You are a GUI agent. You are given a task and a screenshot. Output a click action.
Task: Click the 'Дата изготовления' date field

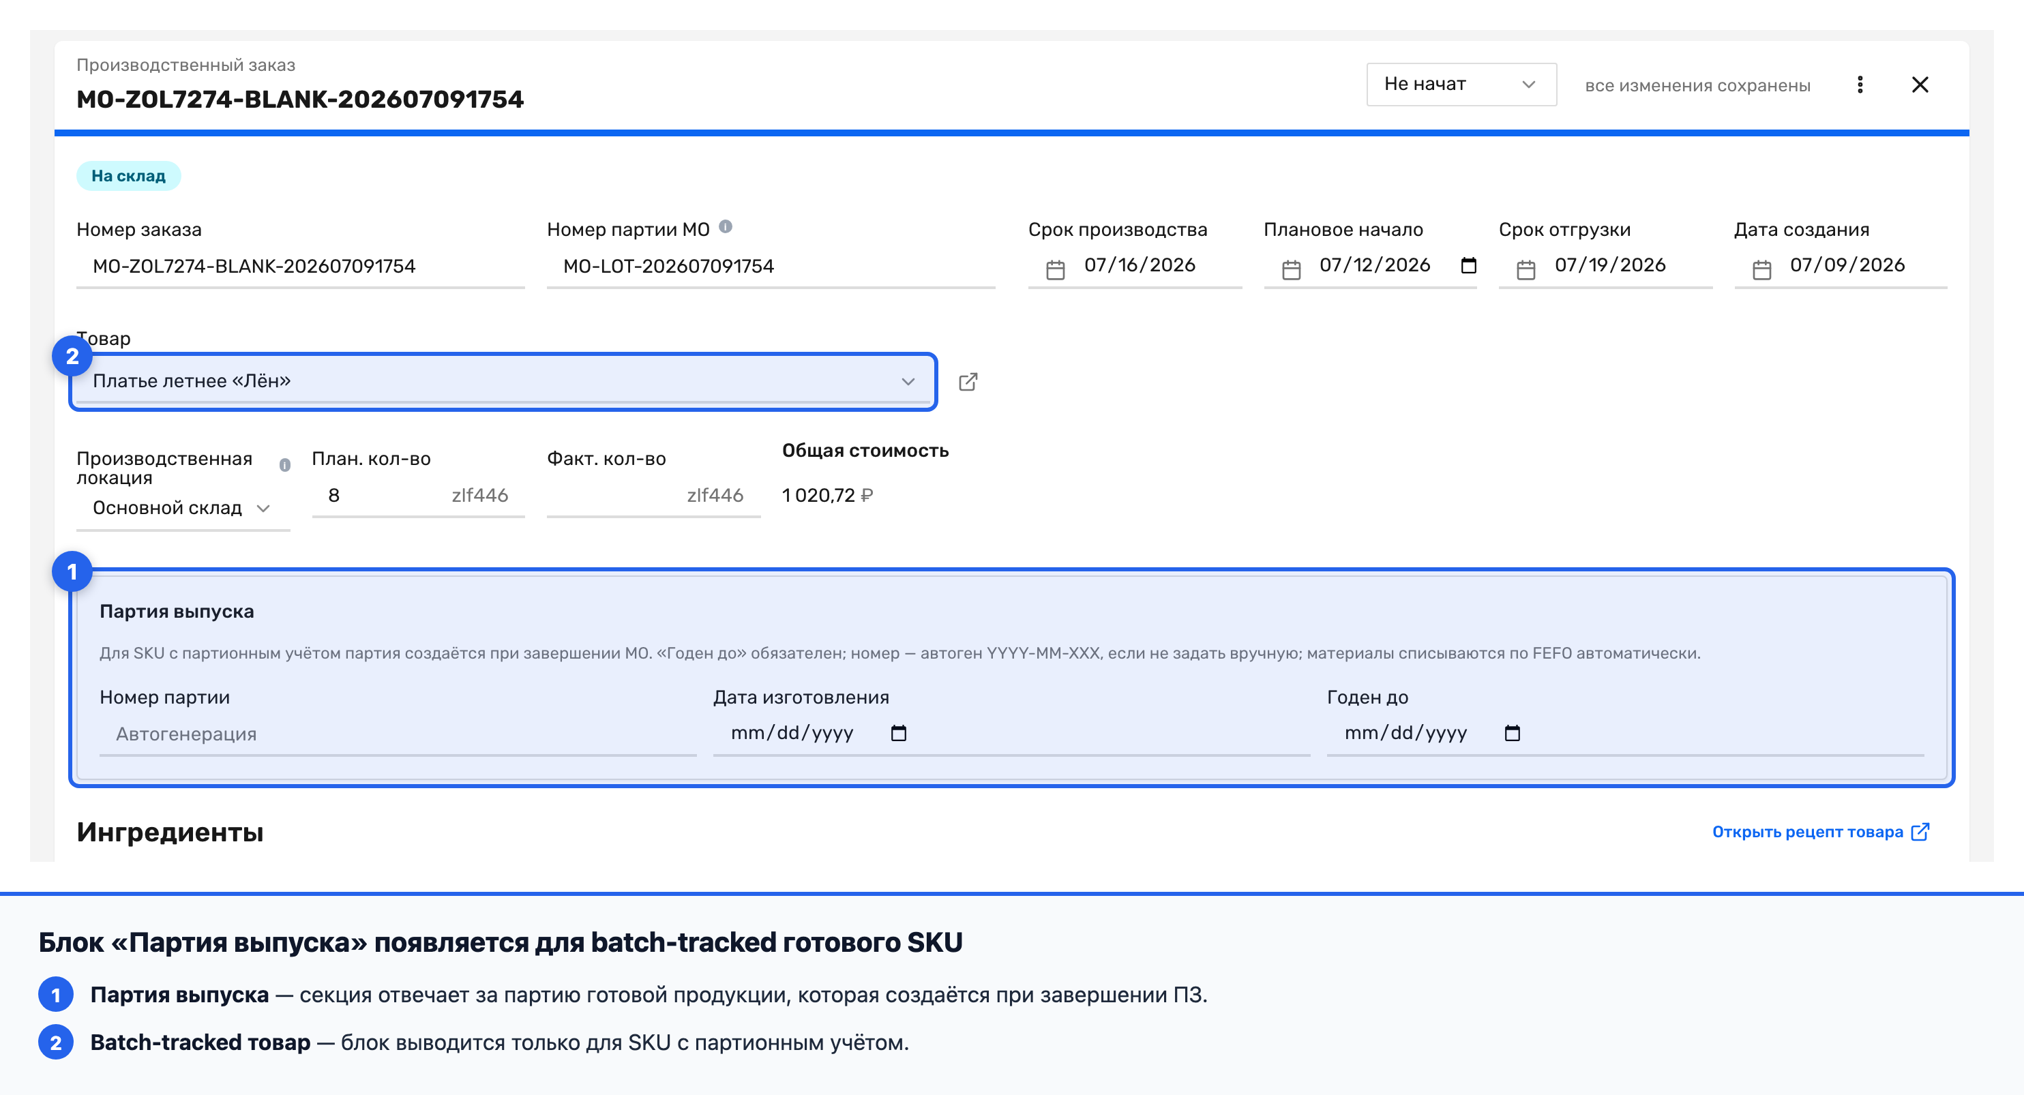click(1011, 734)
